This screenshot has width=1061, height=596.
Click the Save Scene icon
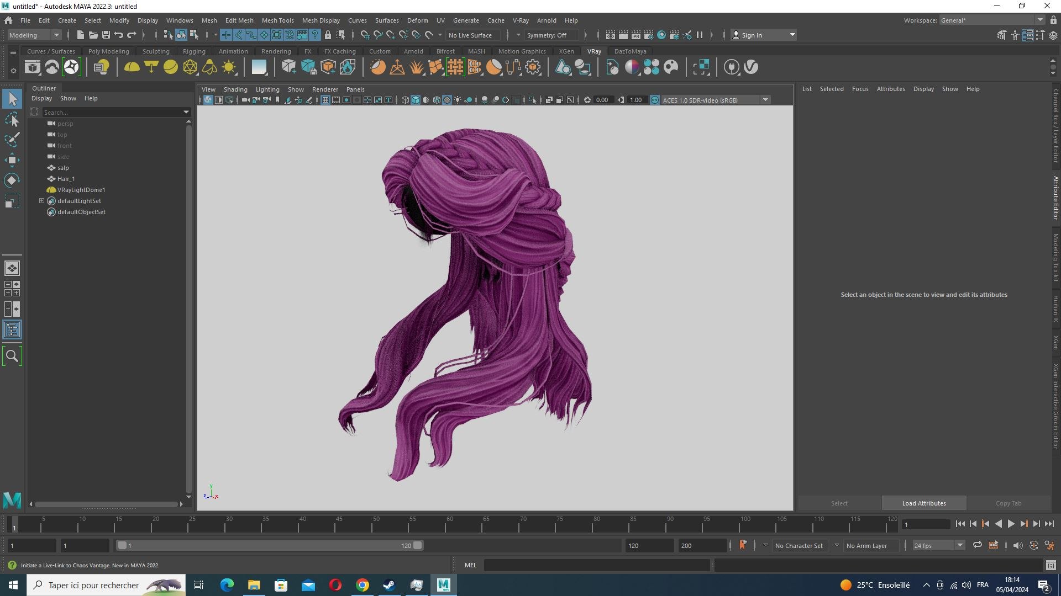point(106,35)
